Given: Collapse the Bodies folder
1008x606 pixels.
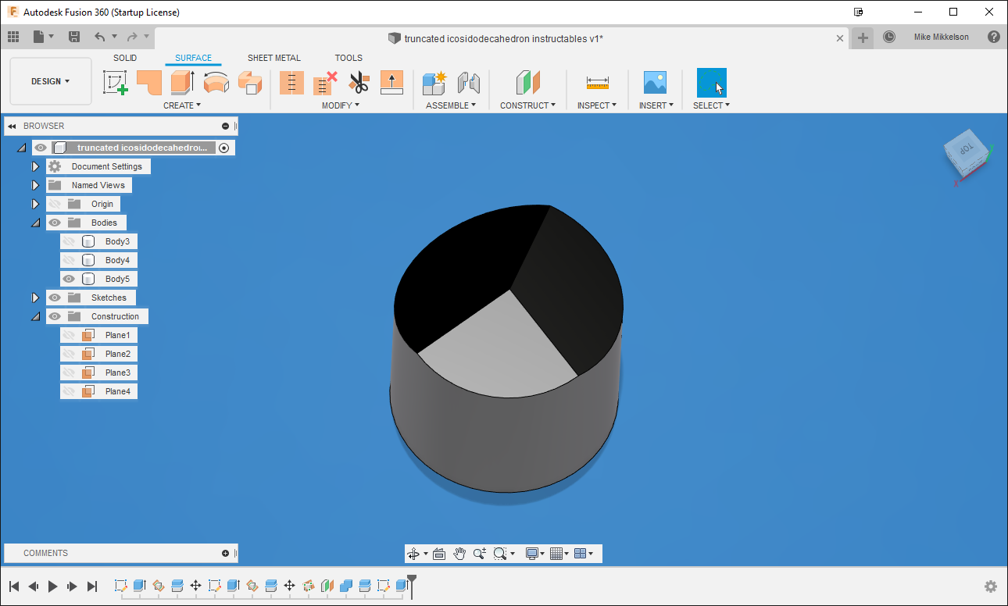Looking at the screenshot, I should (x=34, y=222).
